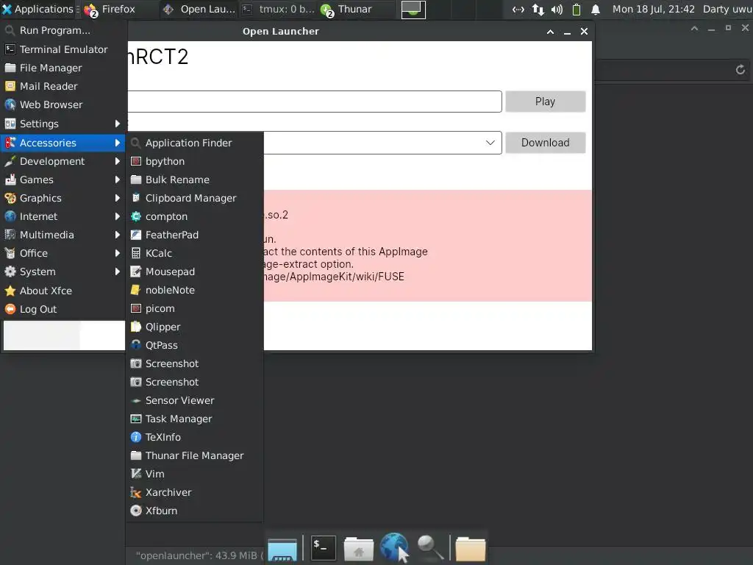Screen dimensions: 753x565
Task: Click the Task Manager icon
Action: pos(136,419)
